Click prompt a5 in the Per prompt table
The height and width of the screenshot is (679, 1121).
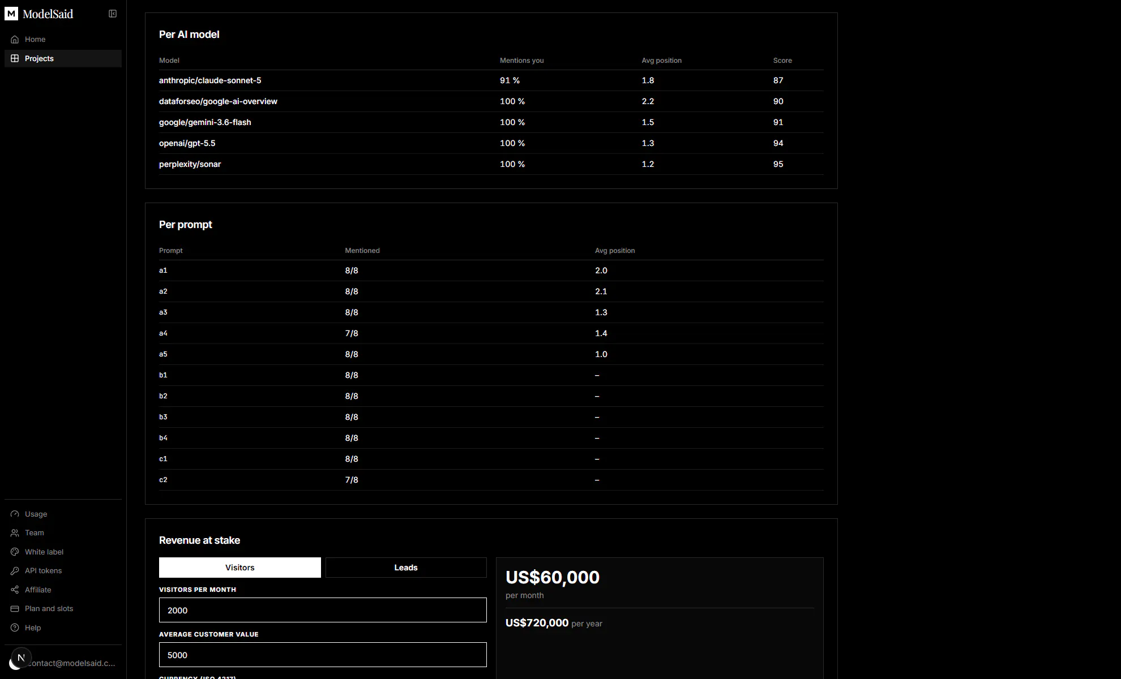tap(163, 354)
